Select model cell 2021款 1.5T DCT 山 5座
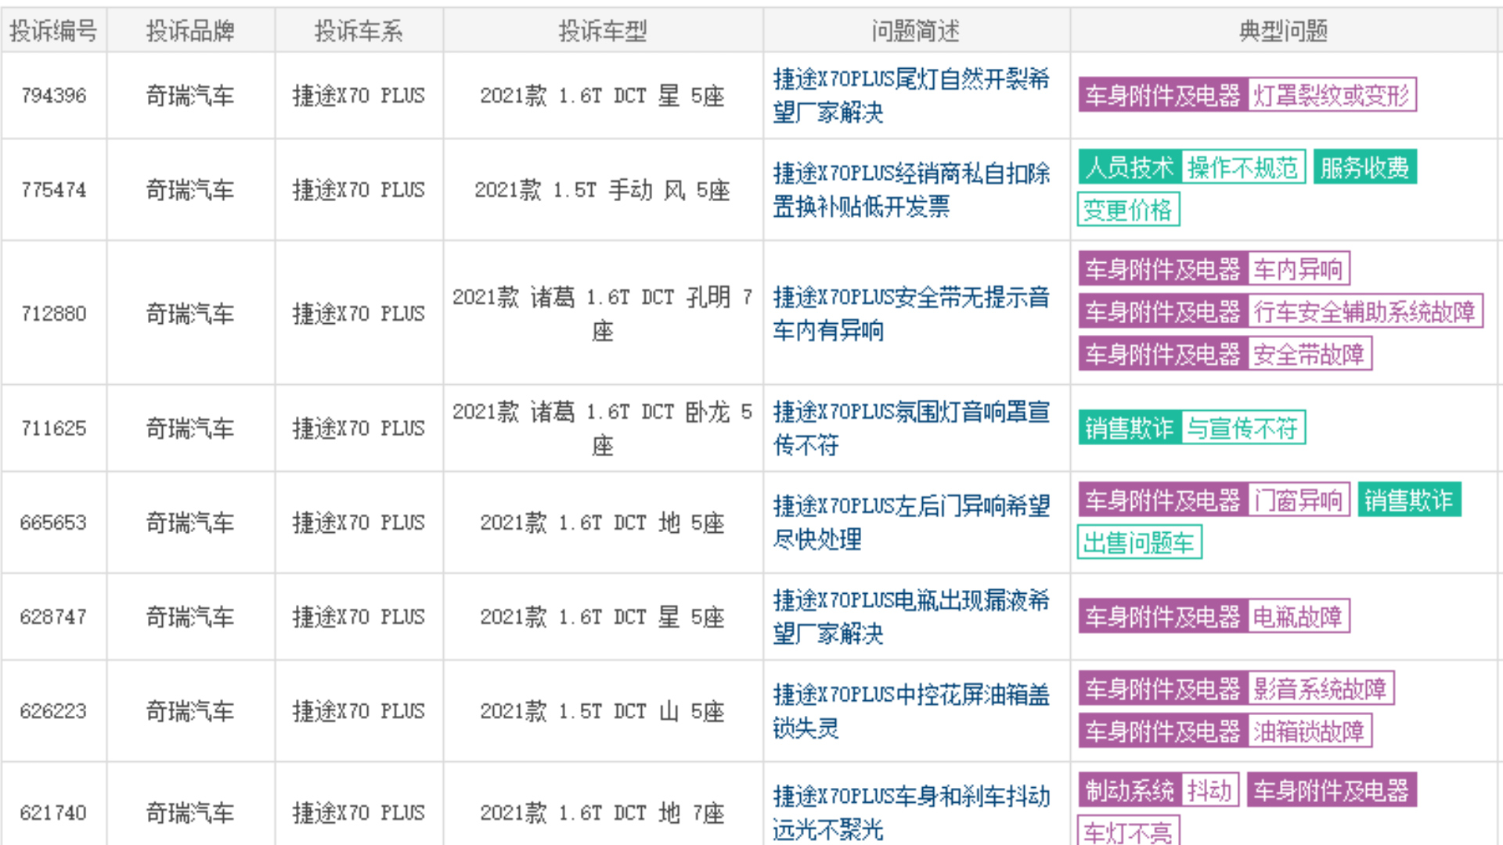This screenshot has width=1503, height=845. [603, 711]
